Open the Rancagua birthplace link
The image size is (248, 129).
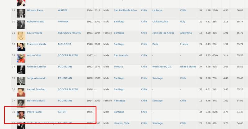pyautogui.click(x=120, y=101)
